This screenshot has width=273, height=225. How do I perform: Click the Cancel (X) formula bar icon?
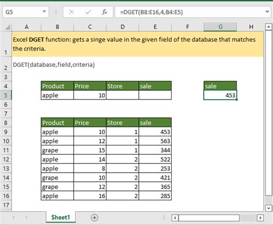coord(71,12)
